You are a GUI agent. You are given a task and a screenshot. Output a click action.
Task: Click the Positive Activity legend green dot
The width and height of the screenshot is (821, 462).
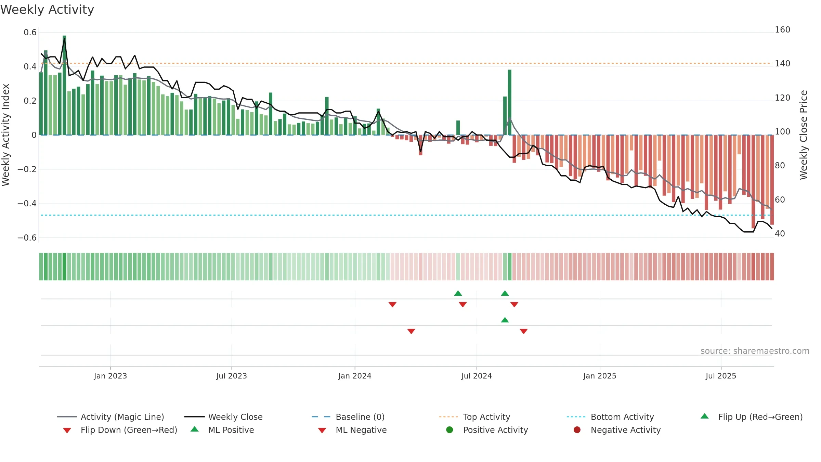[x=449, y=430]
